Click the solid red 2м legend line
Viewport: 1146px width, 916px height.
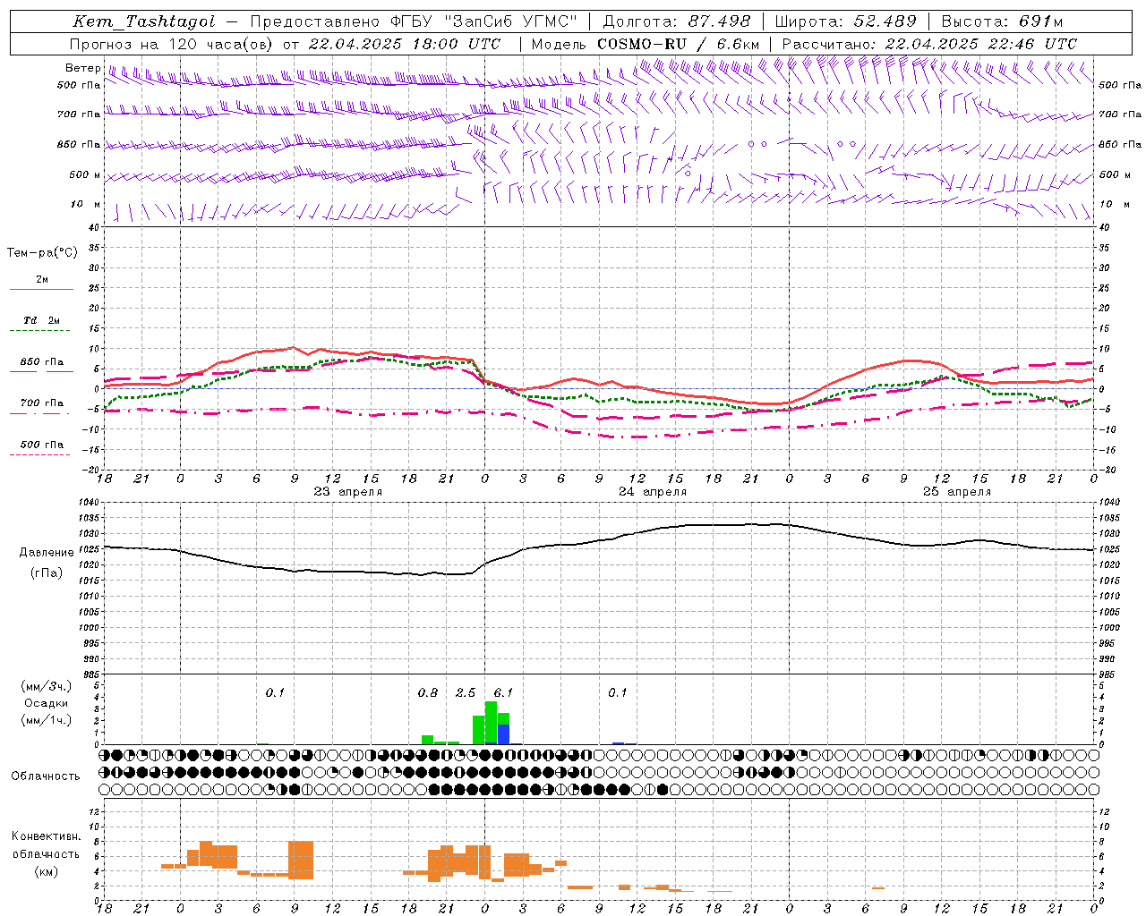(x=41, y=289)
